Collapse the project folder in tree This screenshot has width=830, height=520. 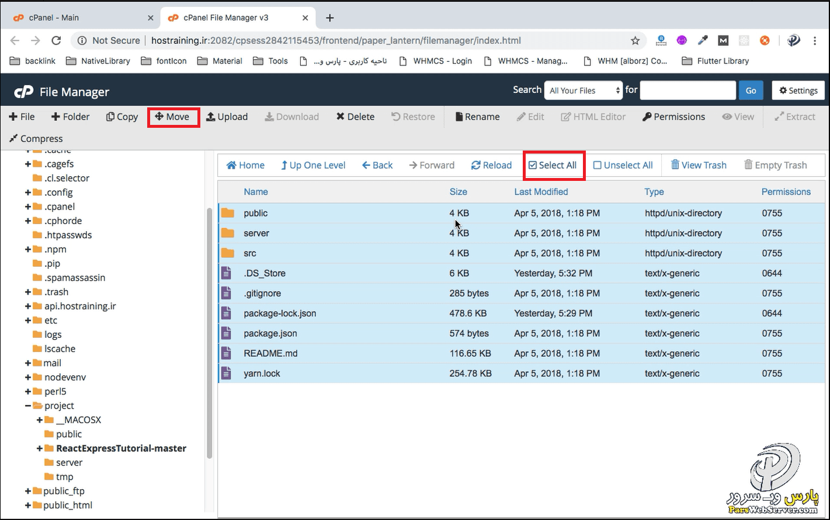[28, 406]
